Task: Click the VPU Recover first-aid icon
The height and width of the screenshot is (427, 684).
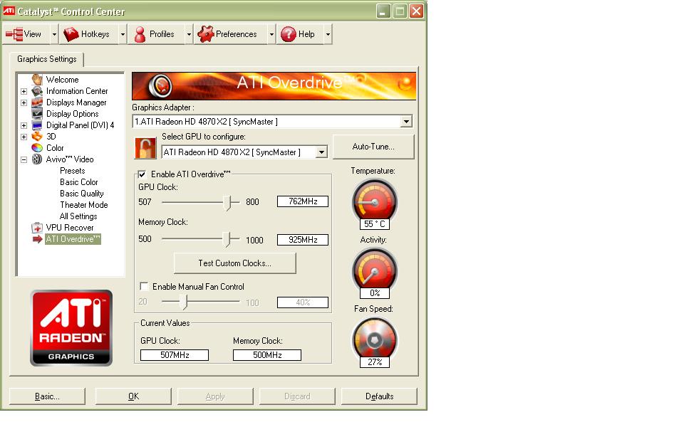Action: [x=37, y=228]
